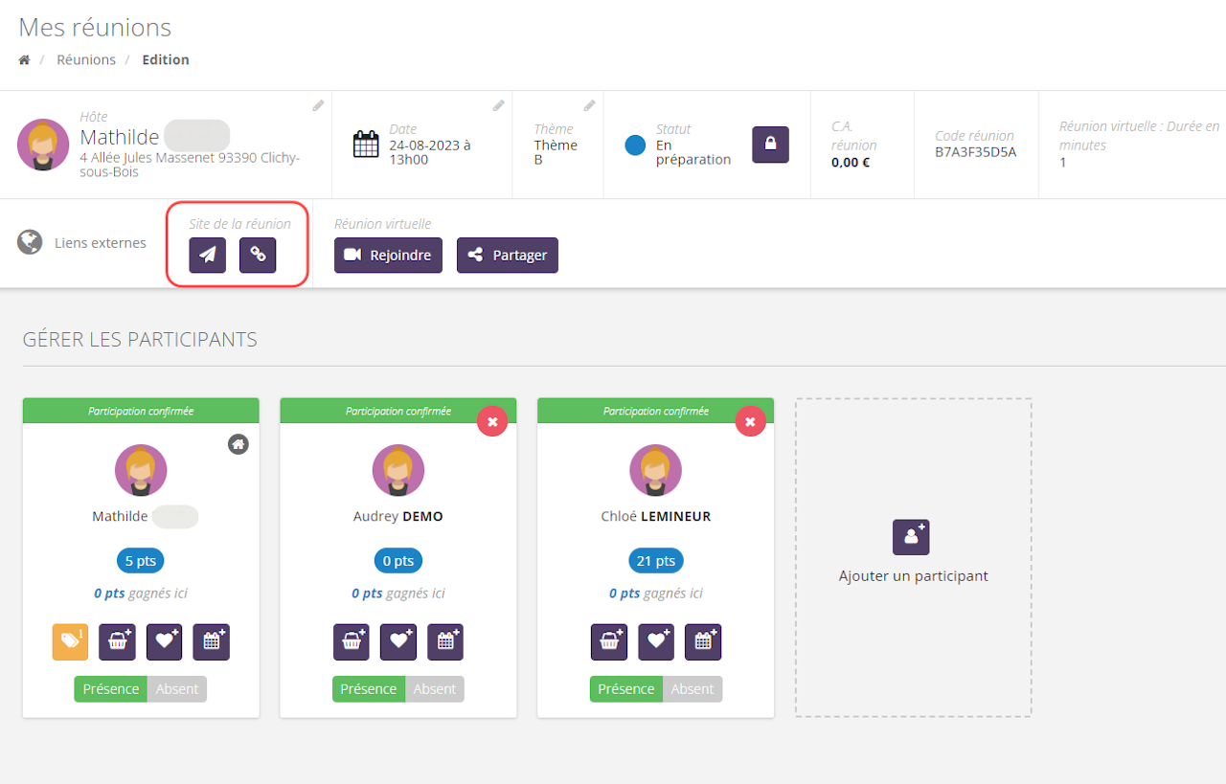1226x784 pixels.
Task: Remove Audrey DEMO from participants
Action: tap(492, 421)
